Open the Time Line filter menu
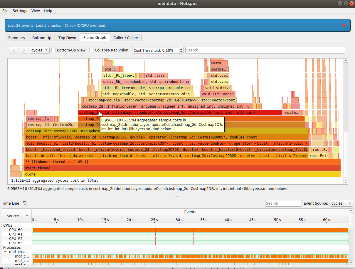Viewport: 355px width, 269px height. click(x=25, y=203)
